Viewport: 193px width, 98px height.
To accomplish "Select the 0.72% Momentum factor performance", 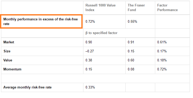I will [x=162, y=69].
